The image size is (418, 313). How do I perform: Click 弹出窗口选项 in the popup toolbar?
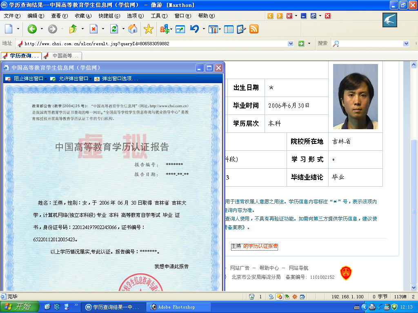(116, 79)
